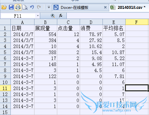Switch to the 20140318.csv tab
Viewport: 149px width, 115px height.
coord(129,8)
